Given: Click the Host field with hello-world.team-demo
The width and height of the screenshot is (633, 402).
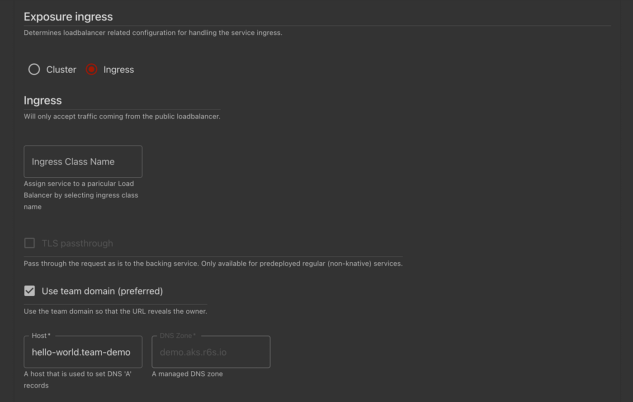Looking at the screenshot, I should (83, 352).
